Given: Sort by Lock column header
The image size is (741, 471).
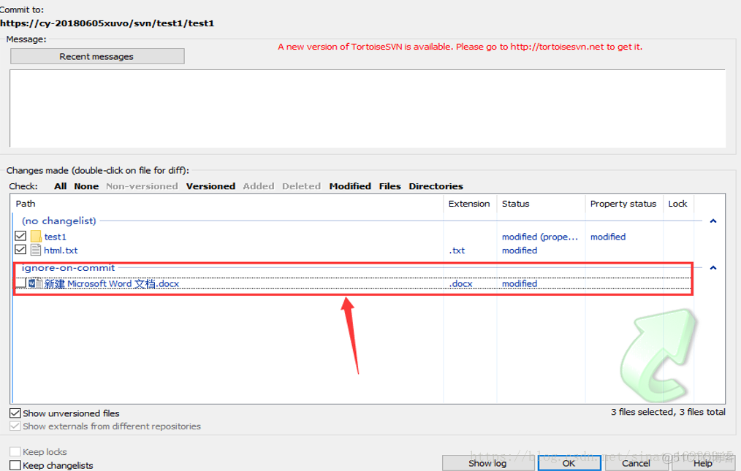Looking at the screenshot, I should point(677,204).
